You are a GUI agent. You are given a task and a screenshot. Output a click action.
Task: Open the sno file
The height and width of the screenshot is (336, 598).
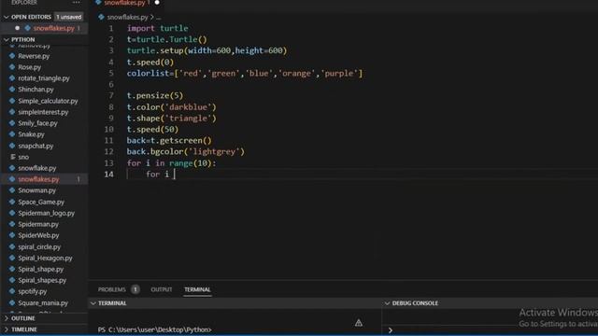click(x=23, y=157)
